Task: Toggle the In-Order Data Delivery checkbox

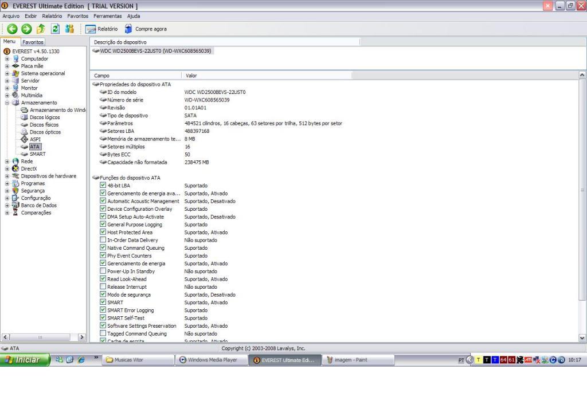Action: pyautogui.click(x=103, y=240)
